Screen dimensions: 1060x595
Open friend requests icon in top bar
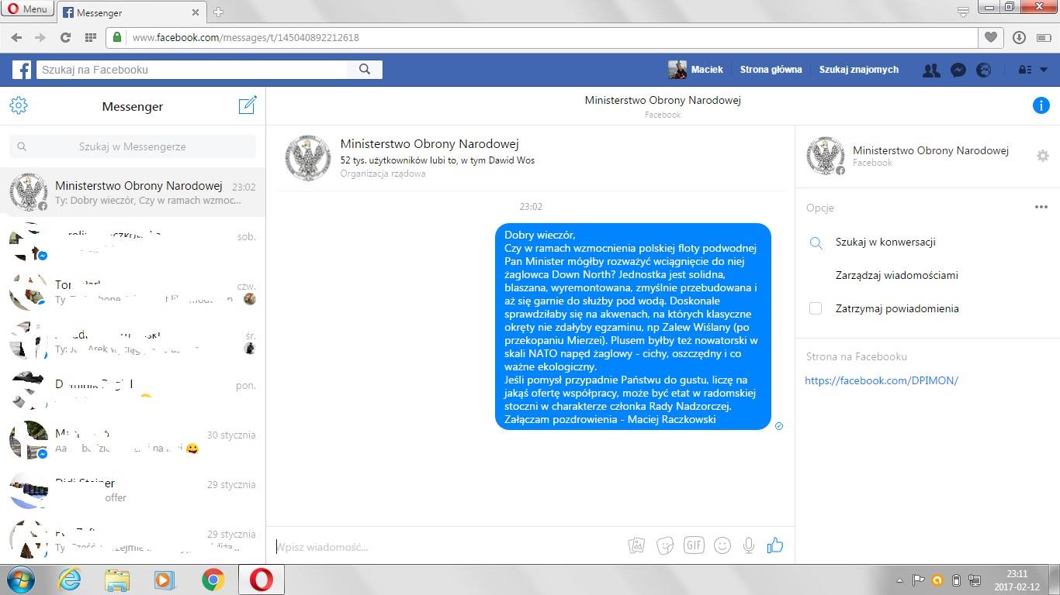coord(931,70)
